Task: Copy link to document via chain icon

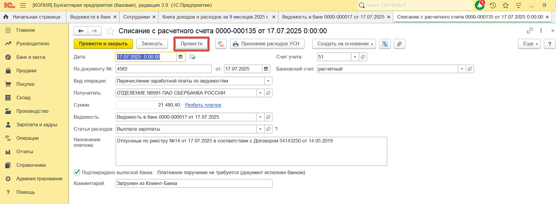Action: 529,31
